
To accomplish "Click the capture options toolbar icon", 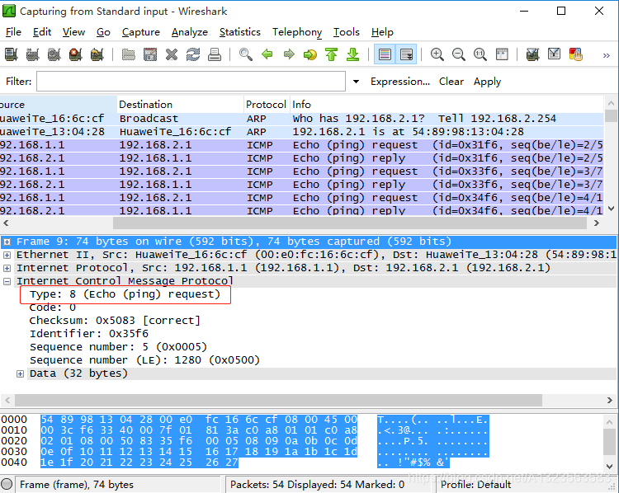I will point(32,54).
